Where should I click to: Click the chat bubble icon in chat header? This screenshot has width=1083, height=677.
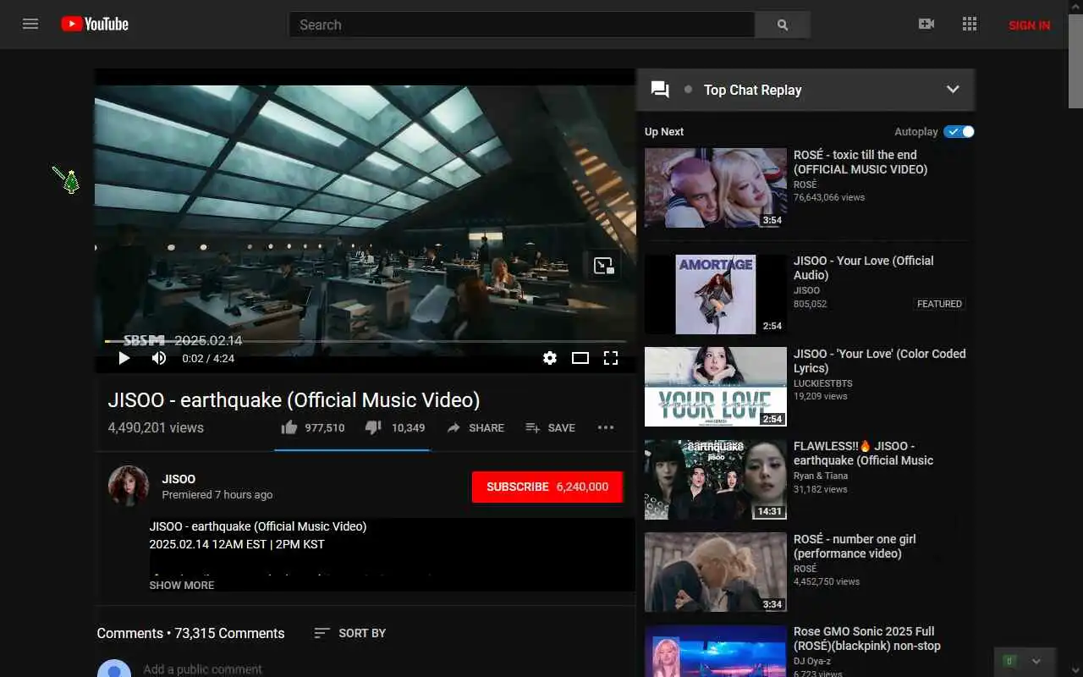(x=660, y=90)
